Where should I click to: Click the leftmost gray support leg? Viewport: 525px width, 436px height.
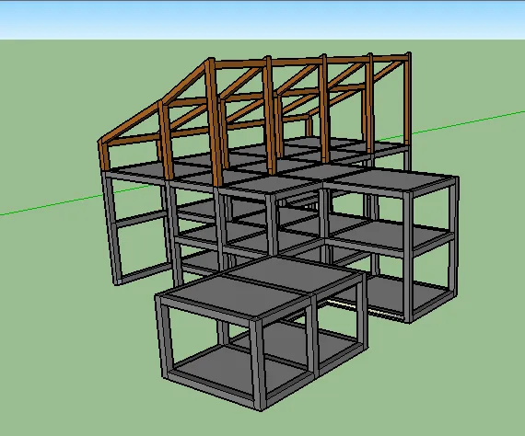tap(111, 227)
